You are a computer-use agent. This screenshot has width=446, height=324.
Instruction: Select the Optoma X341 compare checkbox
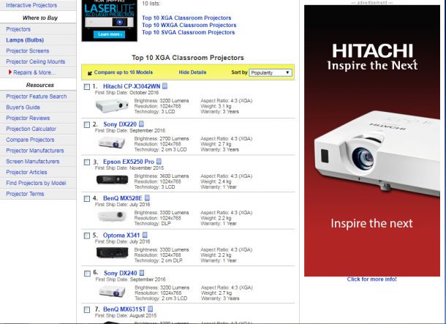[x=88, y=236]
